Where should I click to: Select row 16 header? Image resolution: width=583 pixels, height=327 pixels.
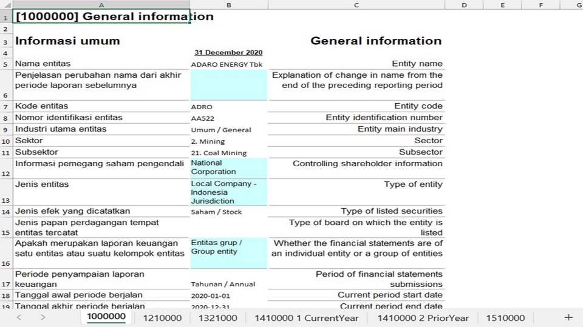pyautogui.click(x=6, y=253)
